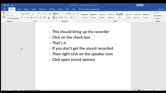This screenshot has width=166, height=93.
Task: Apply yellow text highlight color
Action: (45, 18)
